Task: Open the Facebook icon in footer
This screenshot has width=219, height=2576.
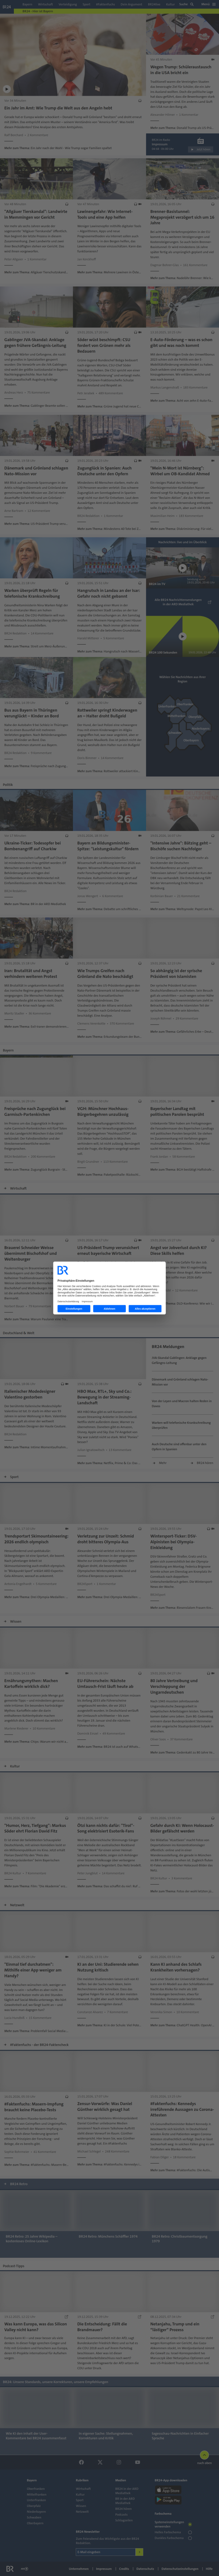Action: (x=81, y=2462)
